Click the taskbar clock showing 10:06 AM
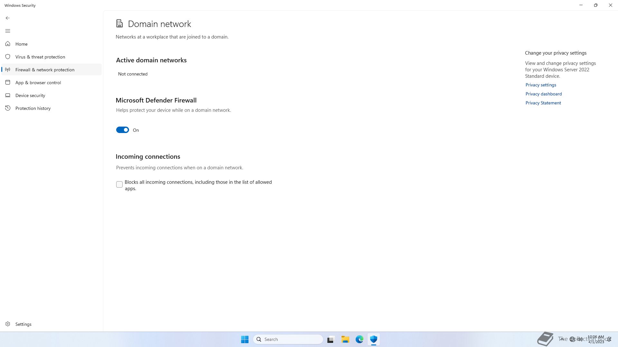The width and height of the screenshot is (618, 347). 596,339
